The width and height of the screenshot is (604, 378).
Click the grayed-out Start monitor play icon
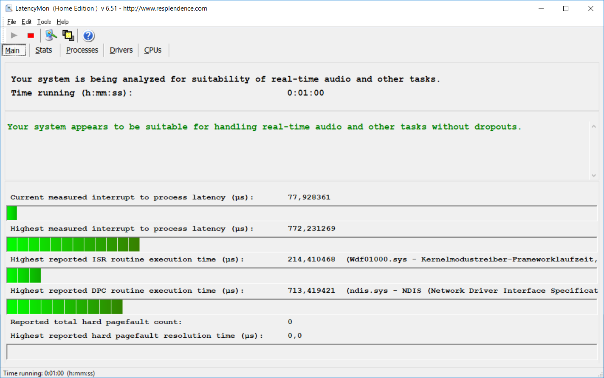[14, 36]
